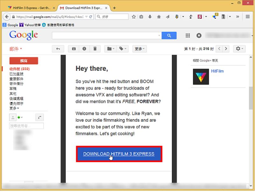Open the 寄件備份 sent mail folder
Screen dimensions: 255x192
(16, 84)
